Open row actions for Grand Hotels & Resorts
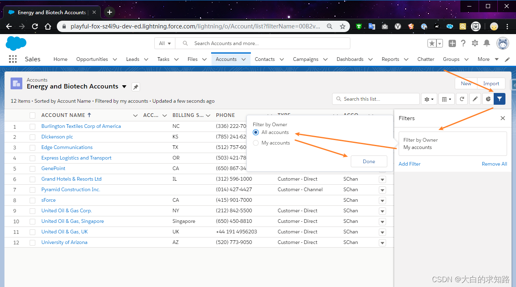The height and width of the screenshot is (287, 516). click(x=382, y=179)
